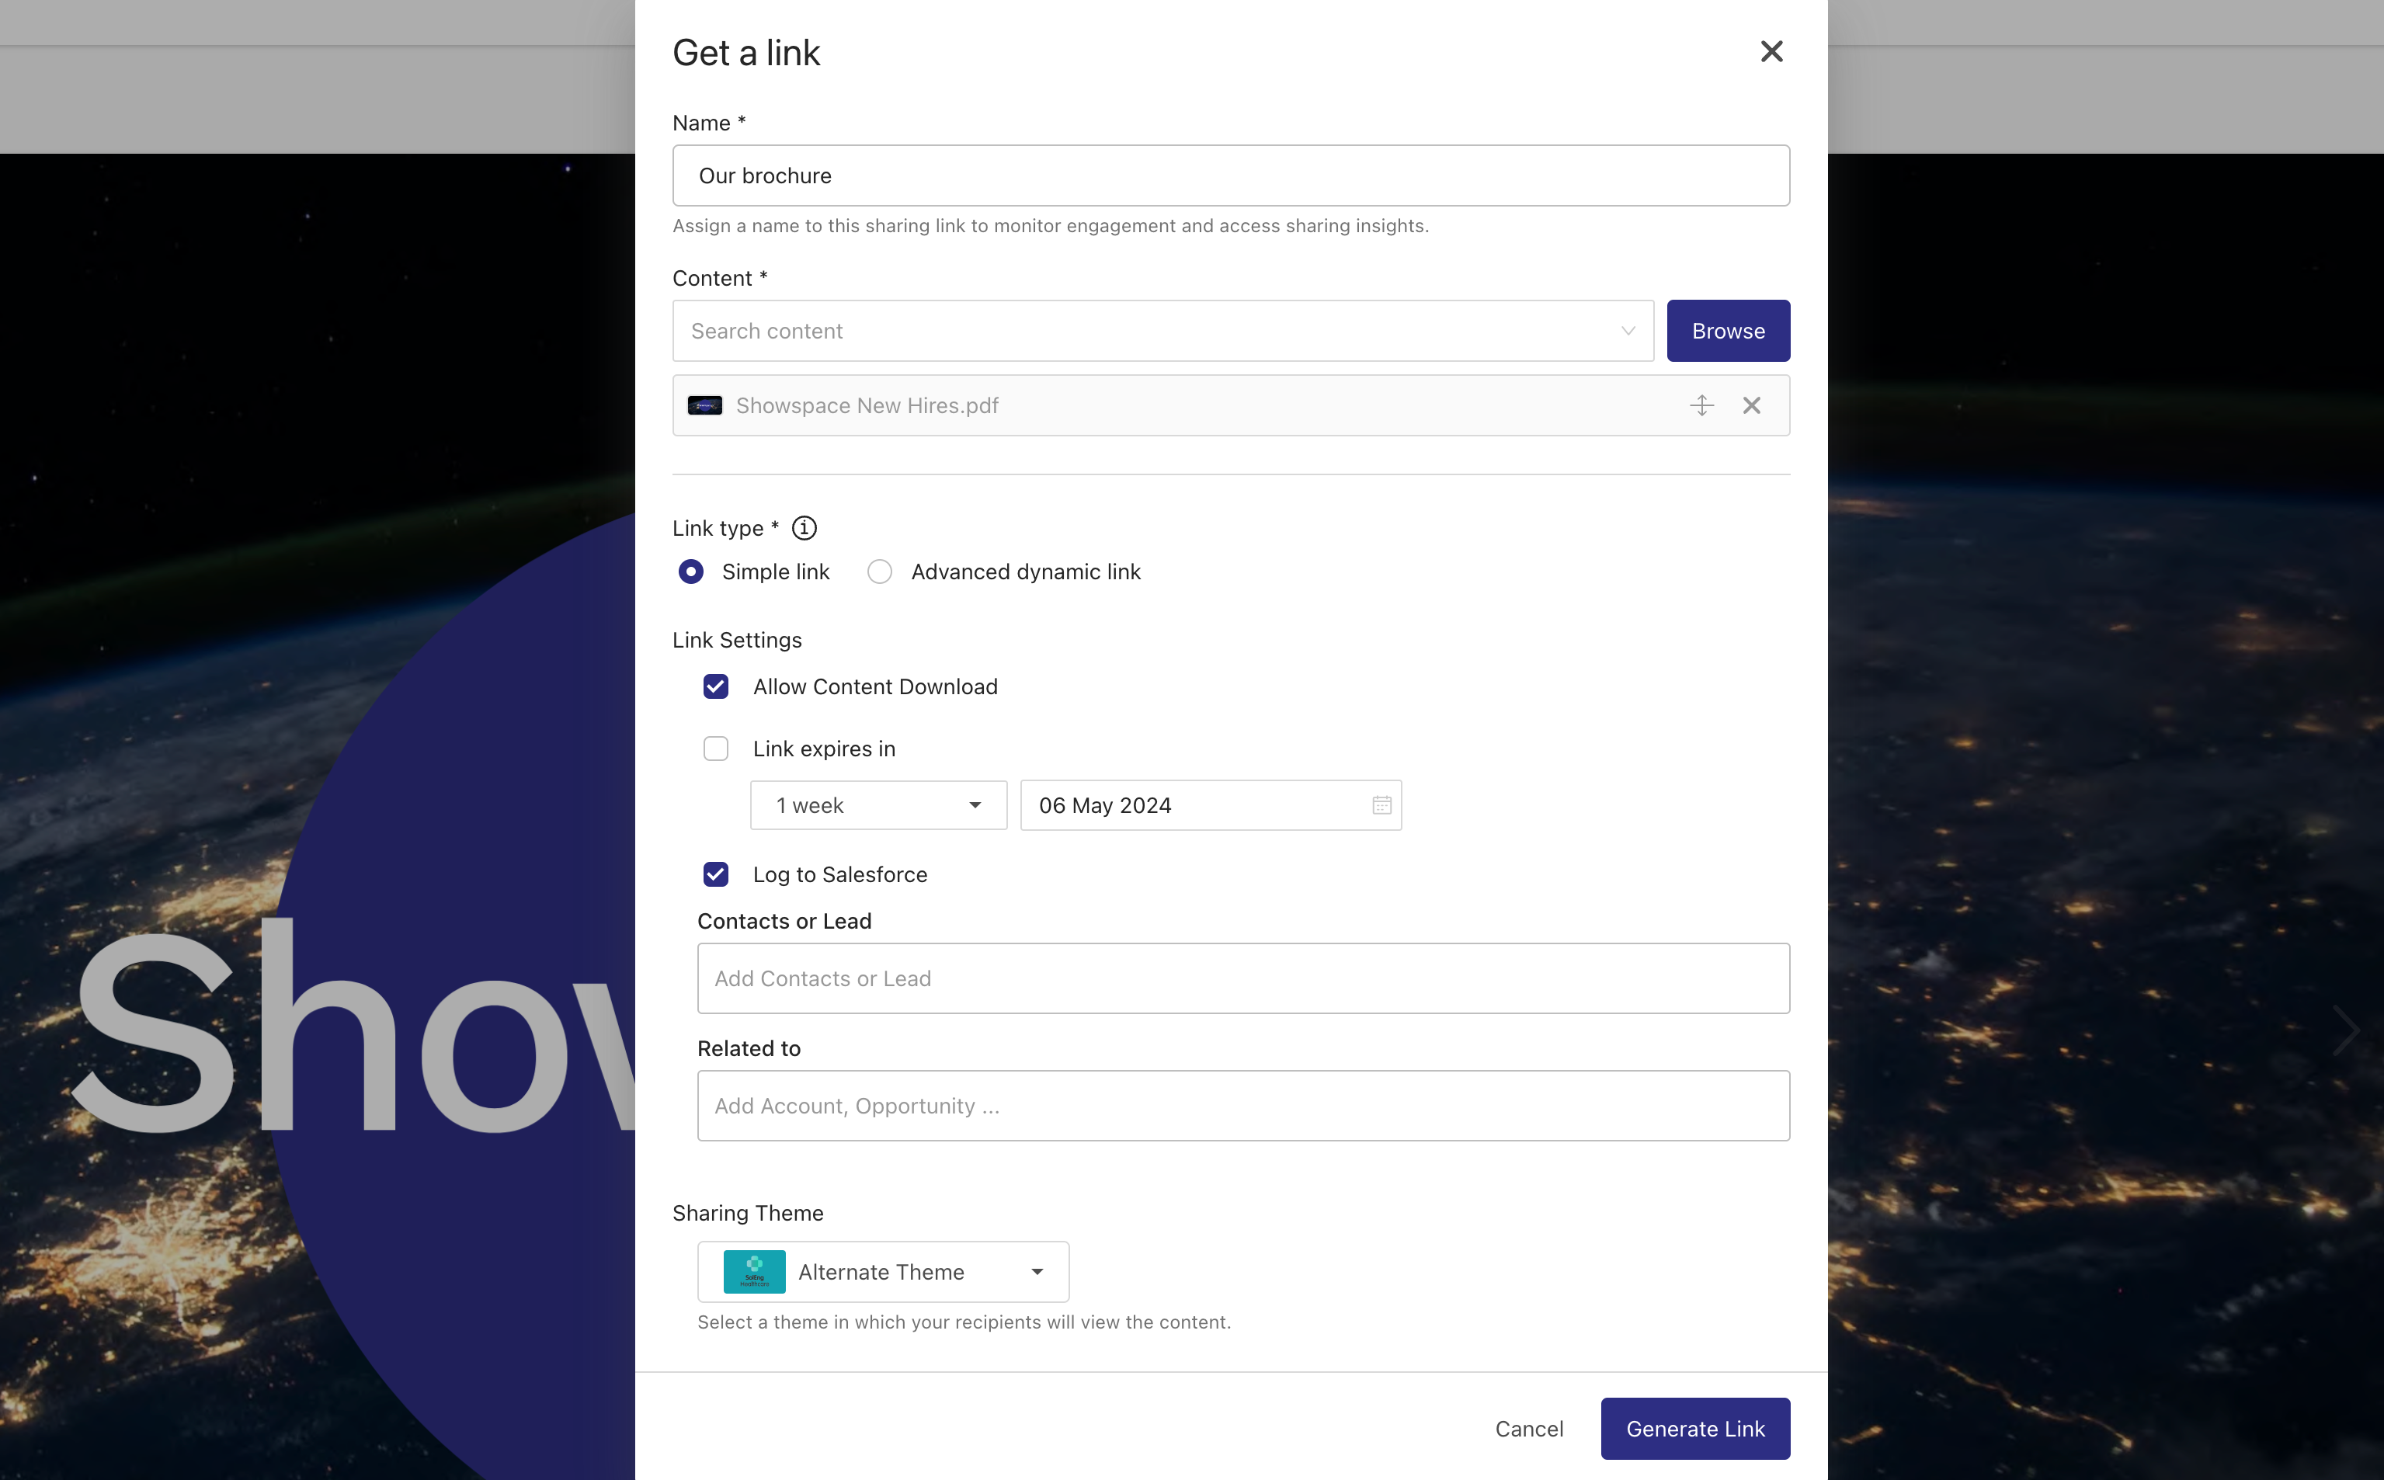The height and width of the screenshot is (1480, 2384).
Task: Click the Link type info icon
Action: pyautogui.click(x=805, y=529)
